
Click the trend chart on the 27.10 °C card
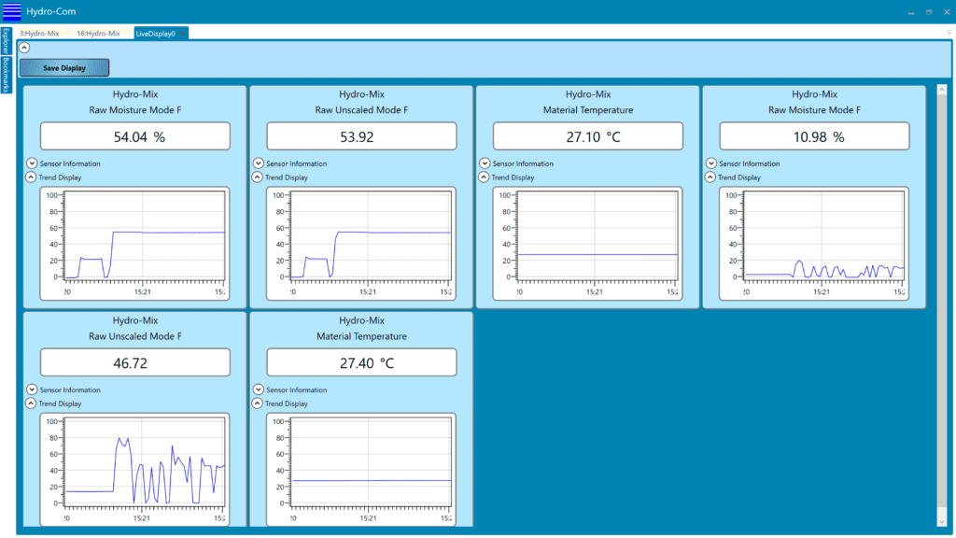pos(588,244)
